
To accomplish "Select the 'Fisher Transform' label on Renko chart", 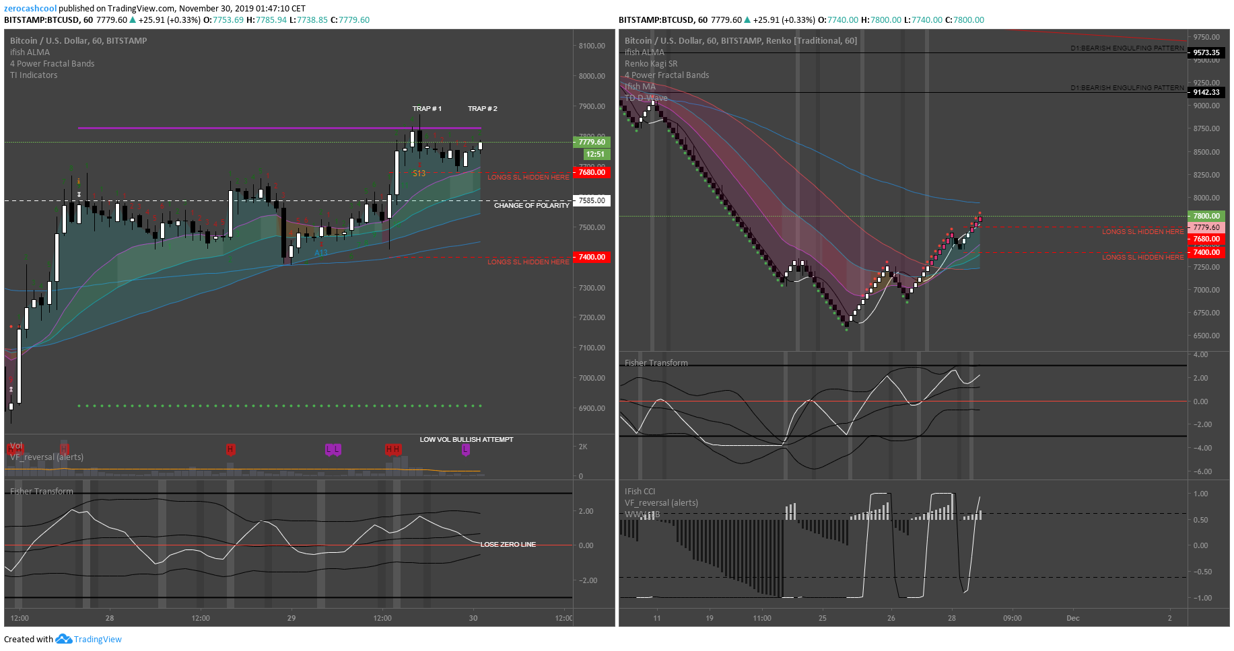I will [x=656, y=362].
